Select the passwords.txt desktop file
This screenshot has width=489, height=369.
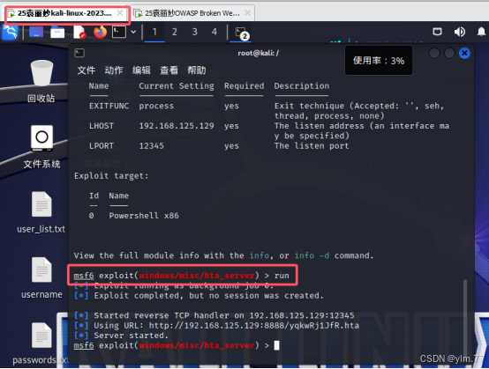pos(41,343)
